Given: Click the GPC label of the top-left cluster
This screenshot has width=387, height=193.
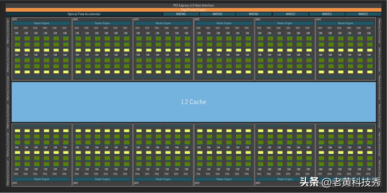Looking at the screenshot, I should coord(15,20).
